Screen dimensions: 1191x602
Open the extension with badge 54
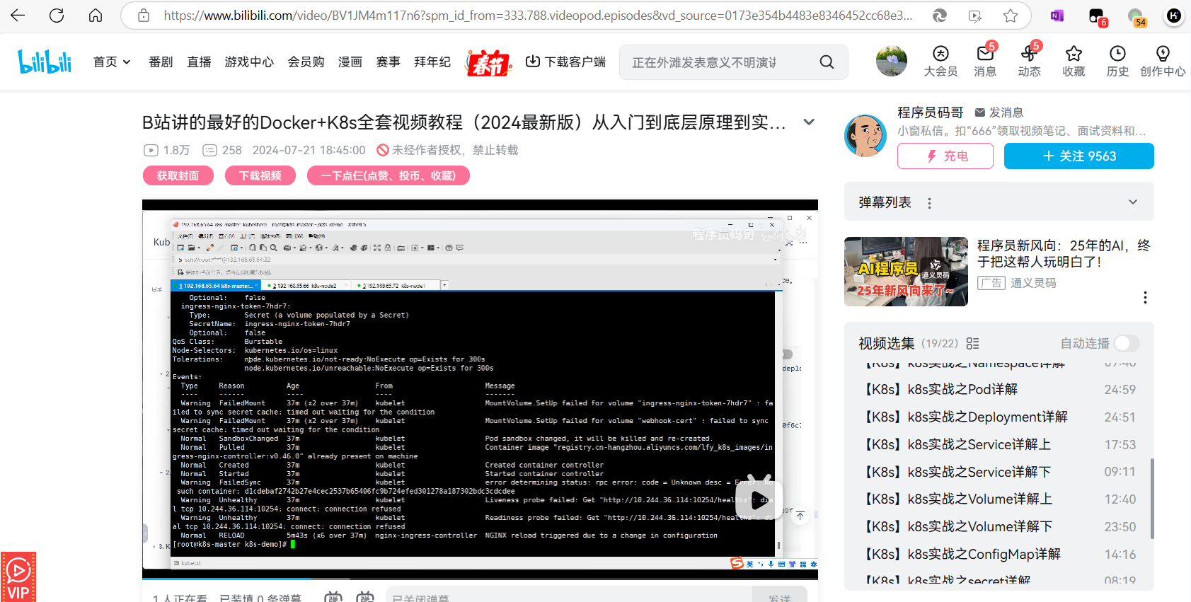click(1137, 16)
